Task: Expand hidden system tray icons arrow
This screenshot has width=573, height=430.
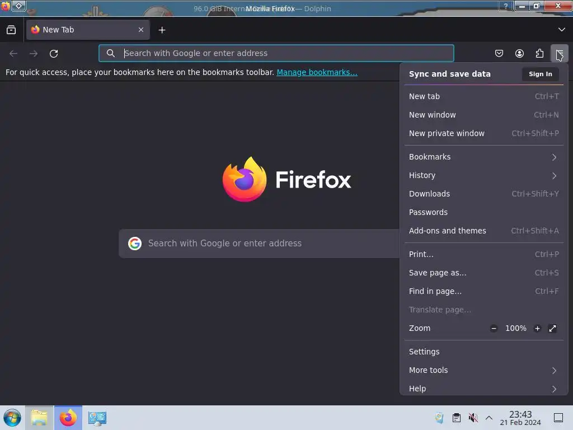Action: coord(489,418)
